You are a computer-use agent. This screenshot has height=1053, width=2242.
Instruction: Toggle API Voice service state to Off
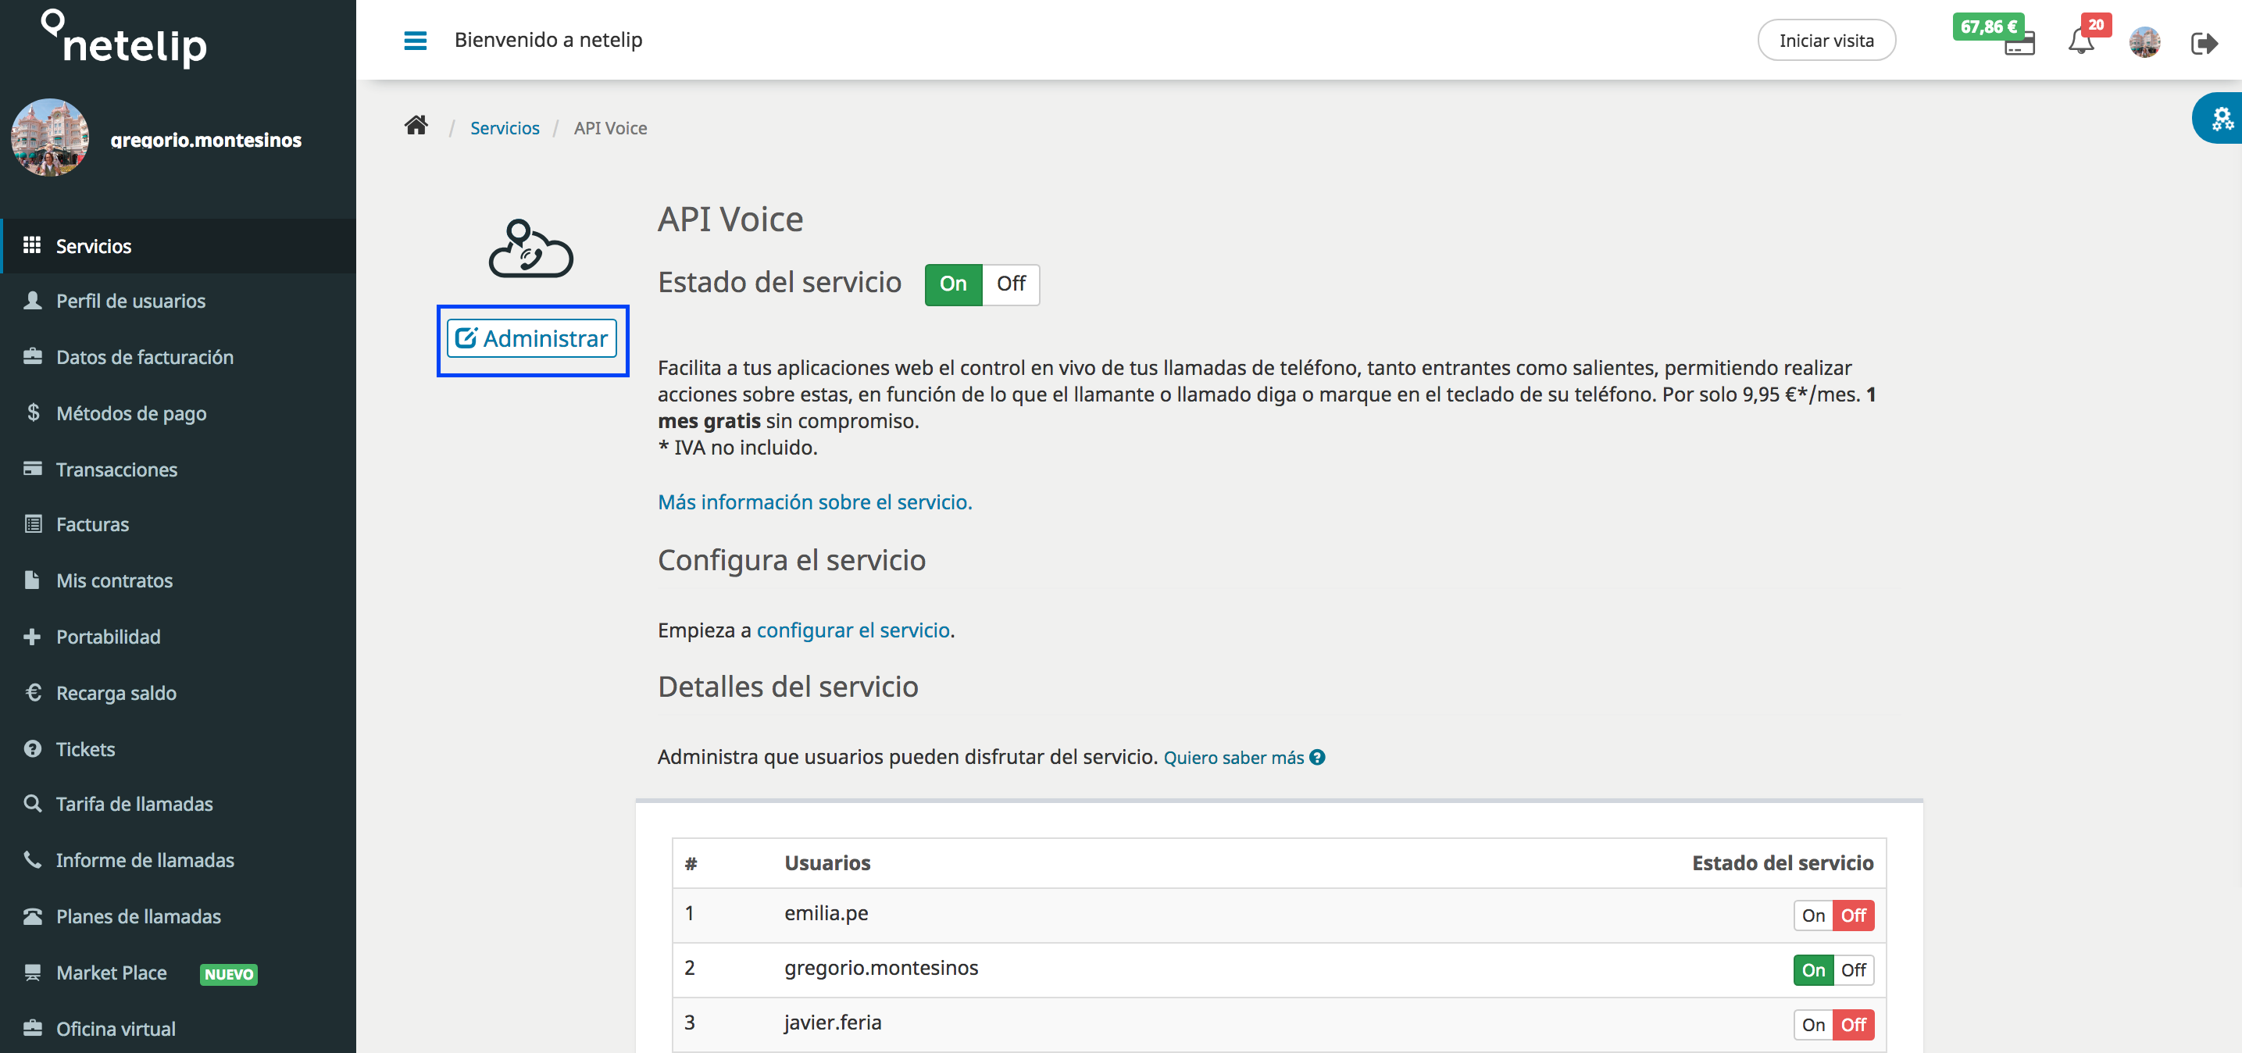coord(1011,284)
